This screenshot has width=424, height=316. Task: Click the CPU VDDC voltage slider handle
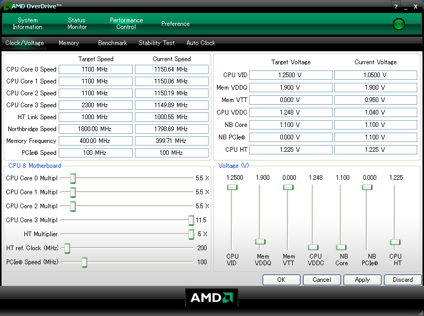point(313,247)
